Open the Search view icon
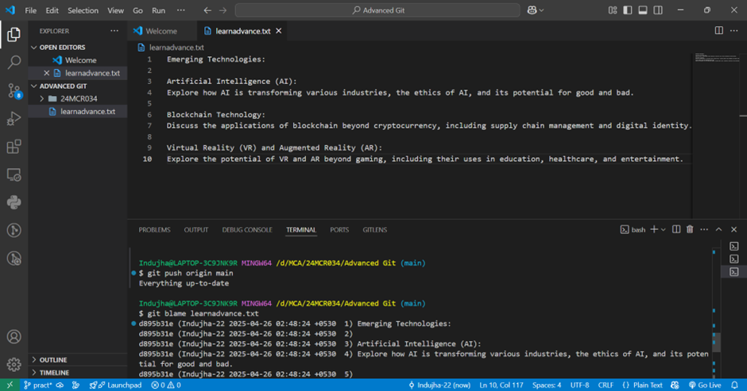Viewport: 747px width, 391px height. pyautogui.click(x=14, y=63)
